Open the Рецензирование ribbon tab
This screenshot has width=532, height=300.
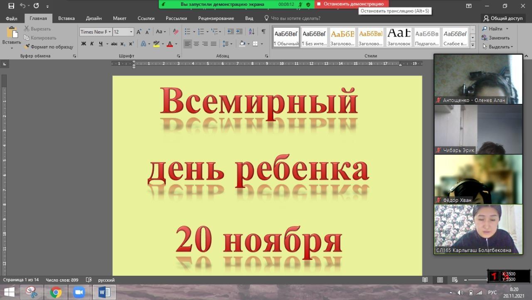(216, 18)
